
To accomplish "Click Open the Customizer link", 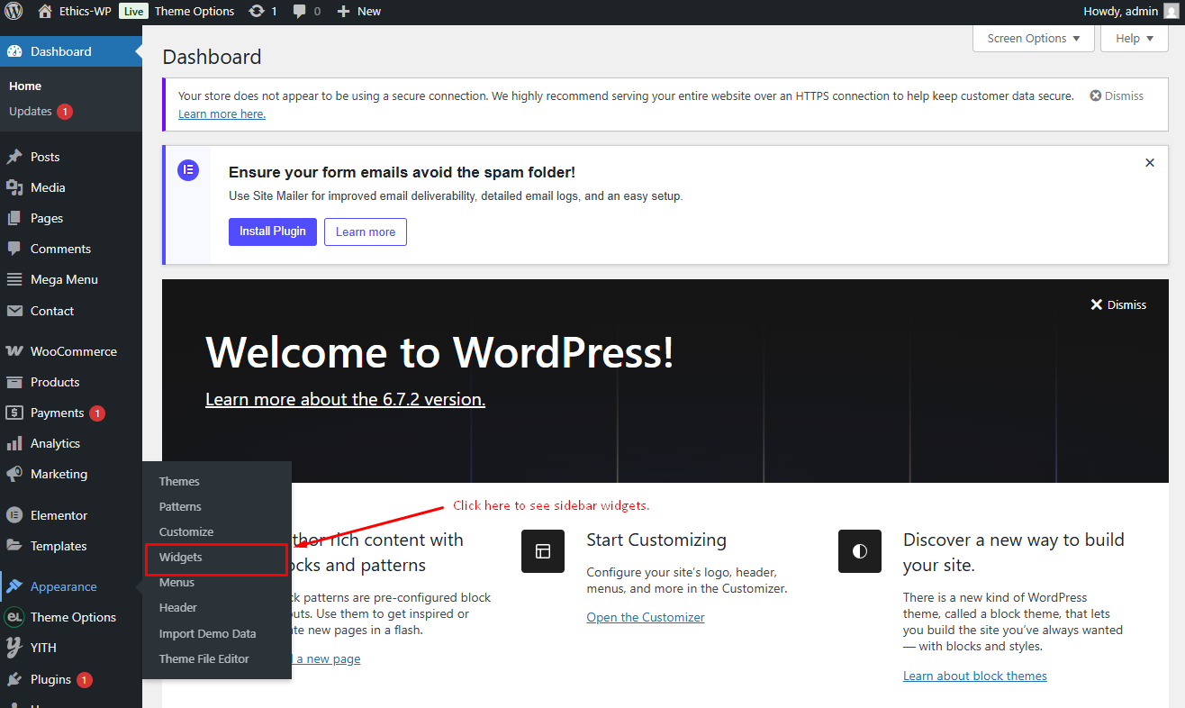I will (x=646, y=617).
